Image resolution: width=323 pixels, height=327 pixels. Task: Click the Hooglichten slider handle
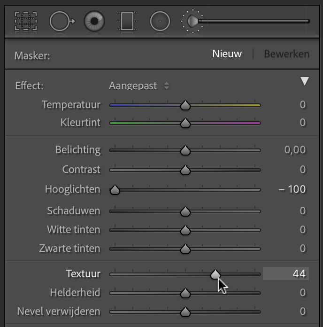(x=115, y=189)
